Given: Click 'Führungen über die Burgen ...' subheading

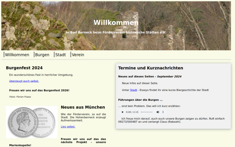Looking at the screenshot, I should tap(141, 100).
